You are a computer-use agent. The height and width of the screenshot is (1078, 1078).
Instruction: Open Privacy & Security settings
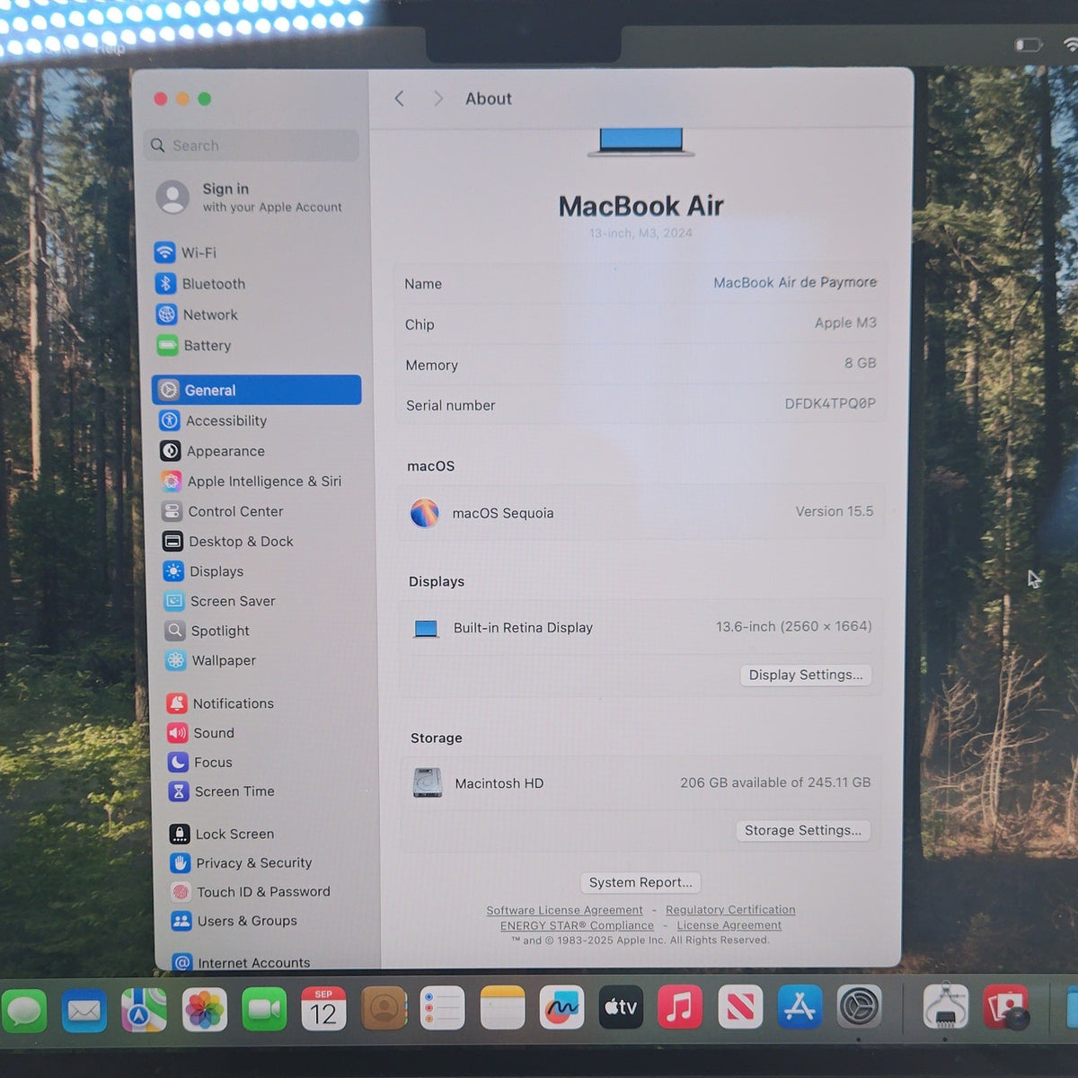tap(241, 862)
